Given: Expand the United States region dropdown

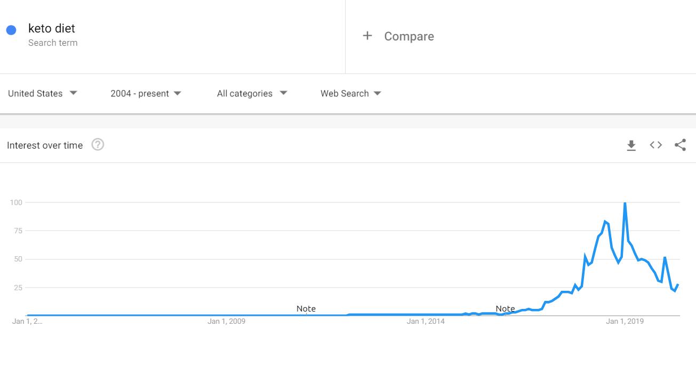Looking at the screenshot, I should pyautogui.click(x=43, y=94).
